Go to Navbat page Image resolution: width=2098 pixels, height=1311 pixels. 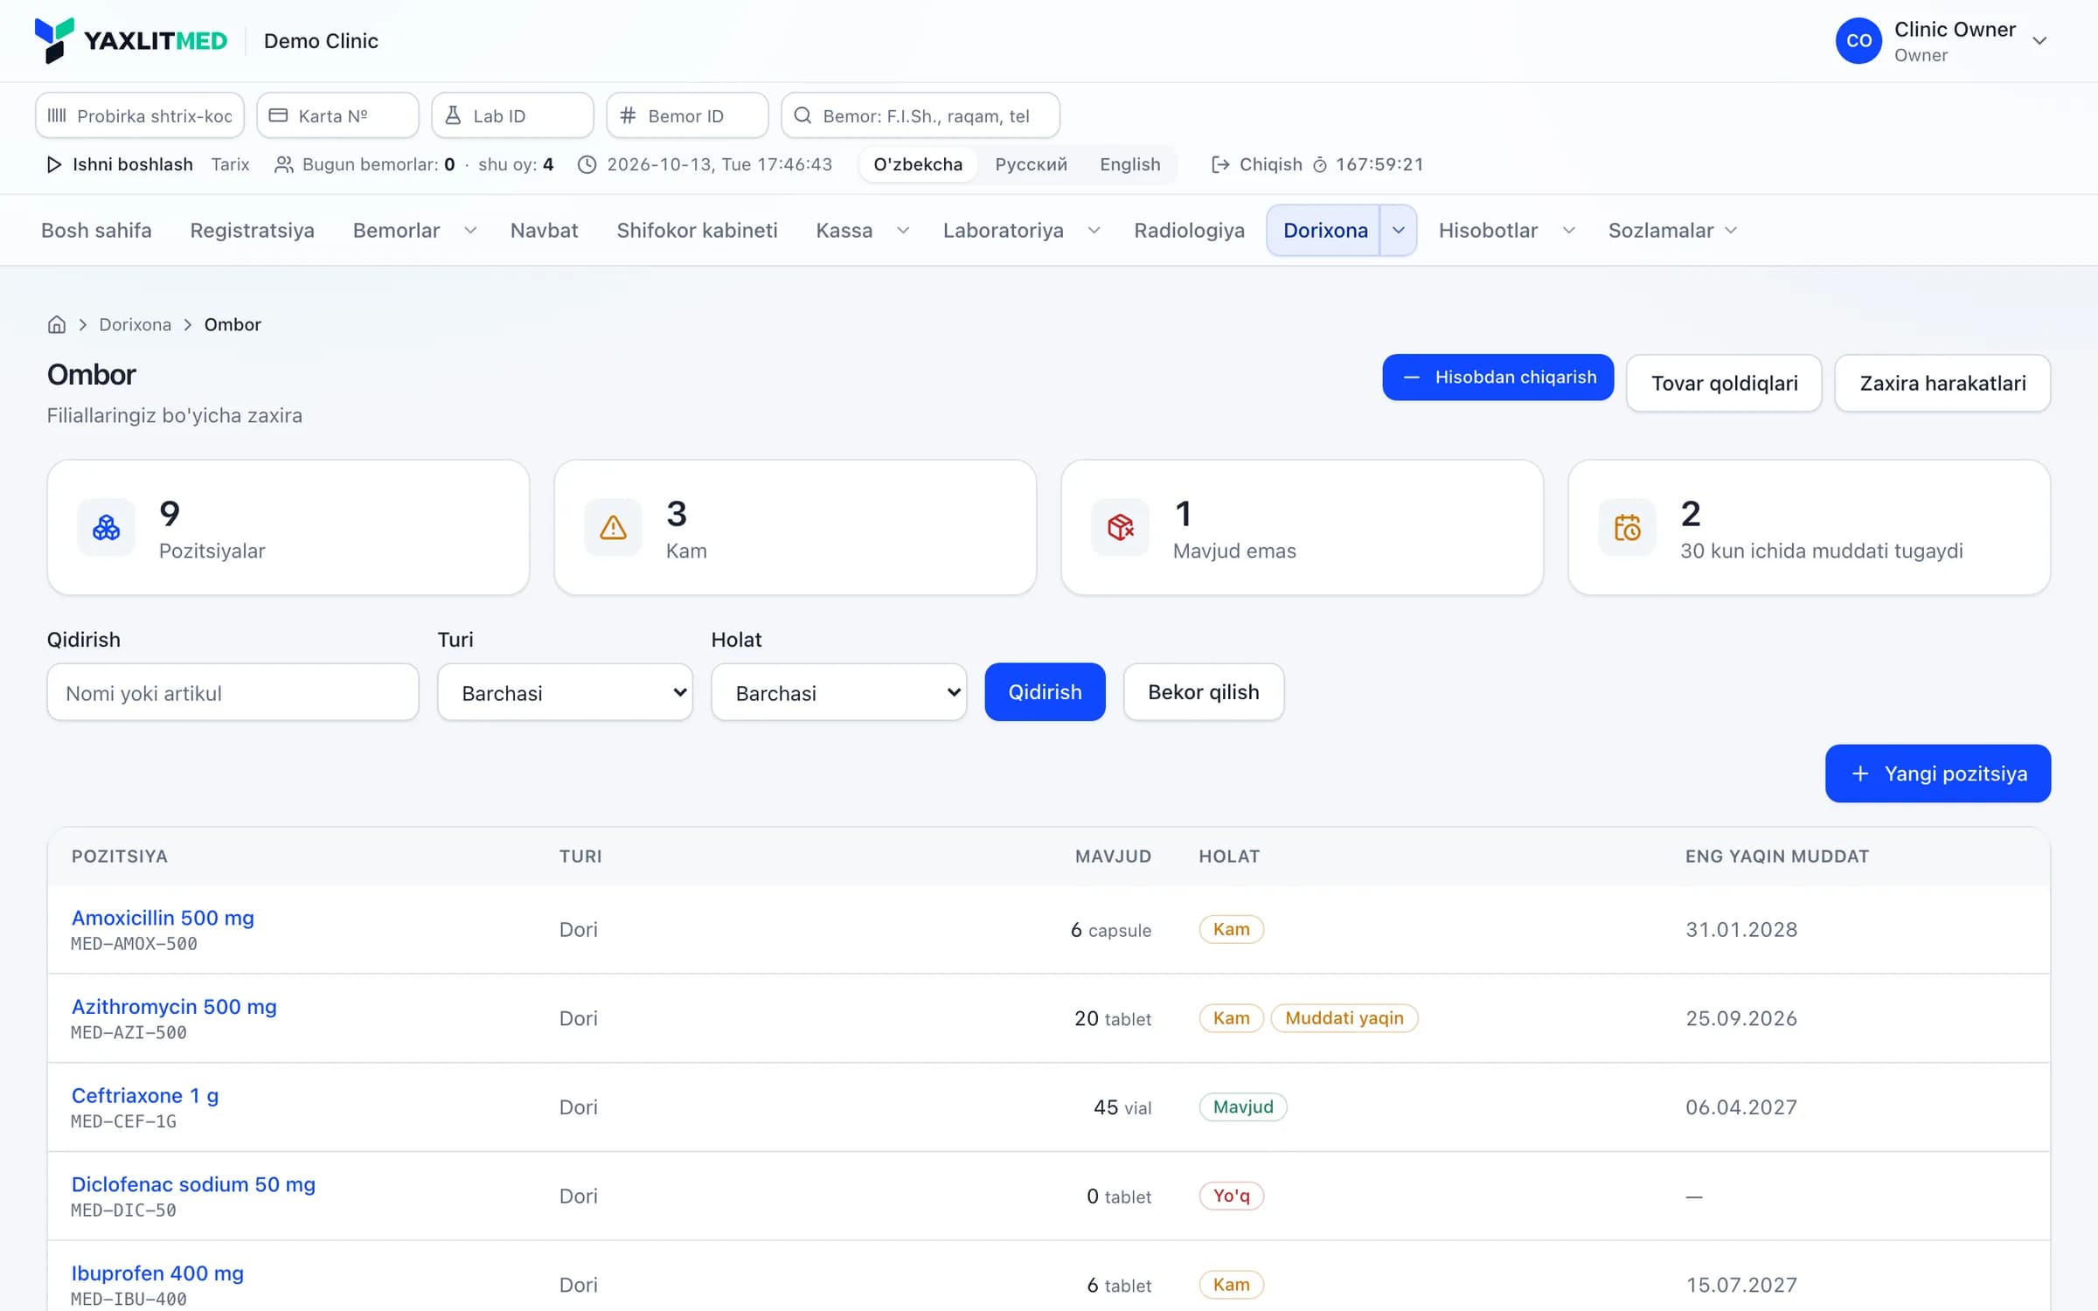coord(544,230)
